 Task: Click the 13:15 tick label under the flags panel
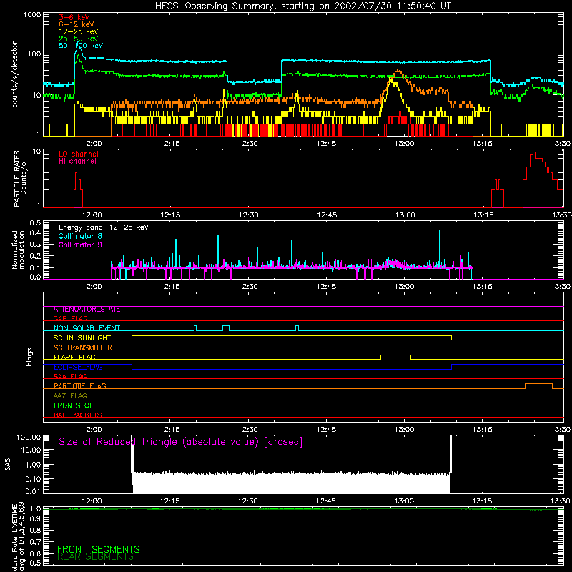click(482, 430)
